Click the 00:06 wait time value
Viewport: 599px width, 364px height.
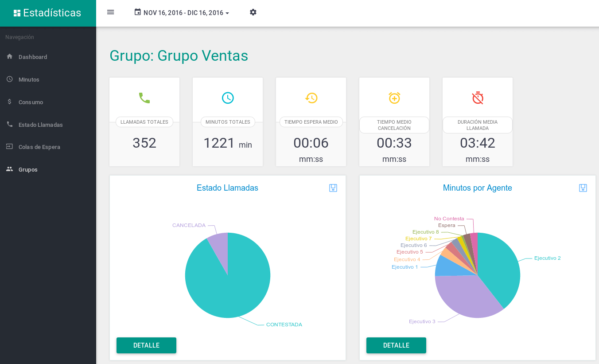pyautogui.click(x=311, y=143)
